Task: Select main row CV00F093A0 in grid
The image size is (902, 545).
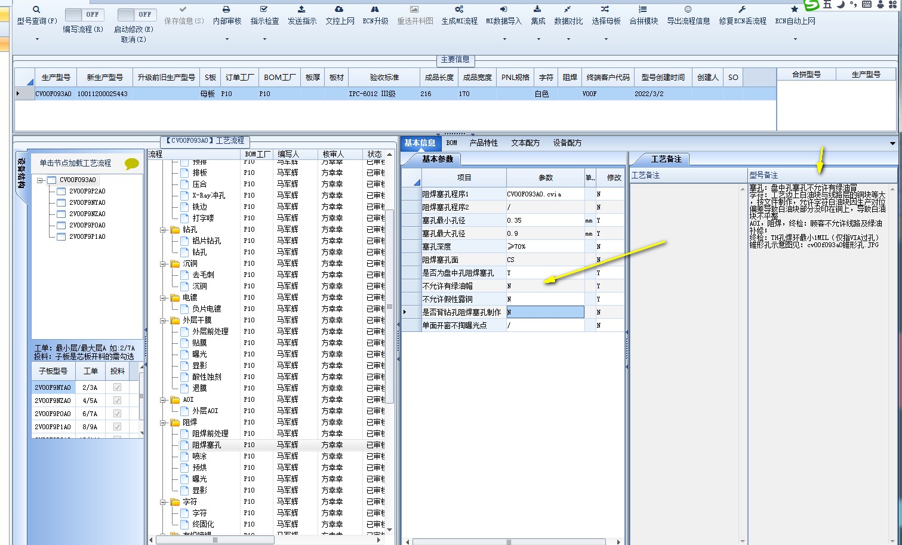Action: tap(395, 94)
